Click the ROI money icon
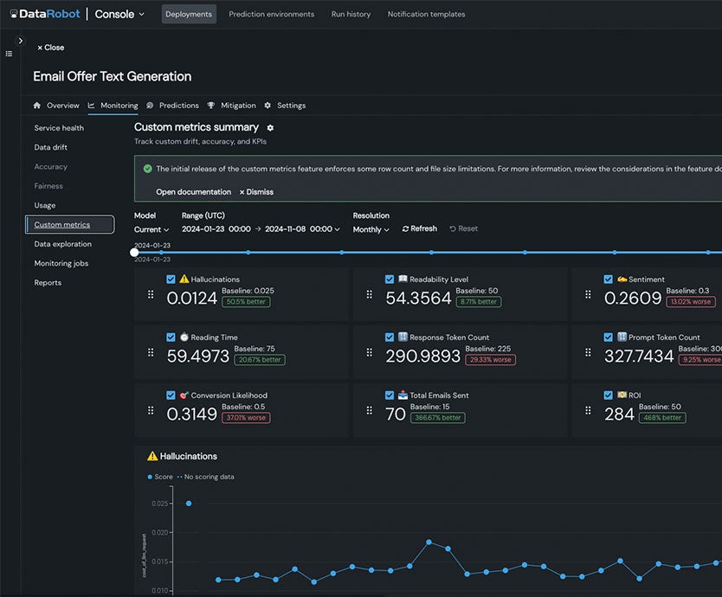Viewport: 722px width, 597px height. click(x=622, y=395)
